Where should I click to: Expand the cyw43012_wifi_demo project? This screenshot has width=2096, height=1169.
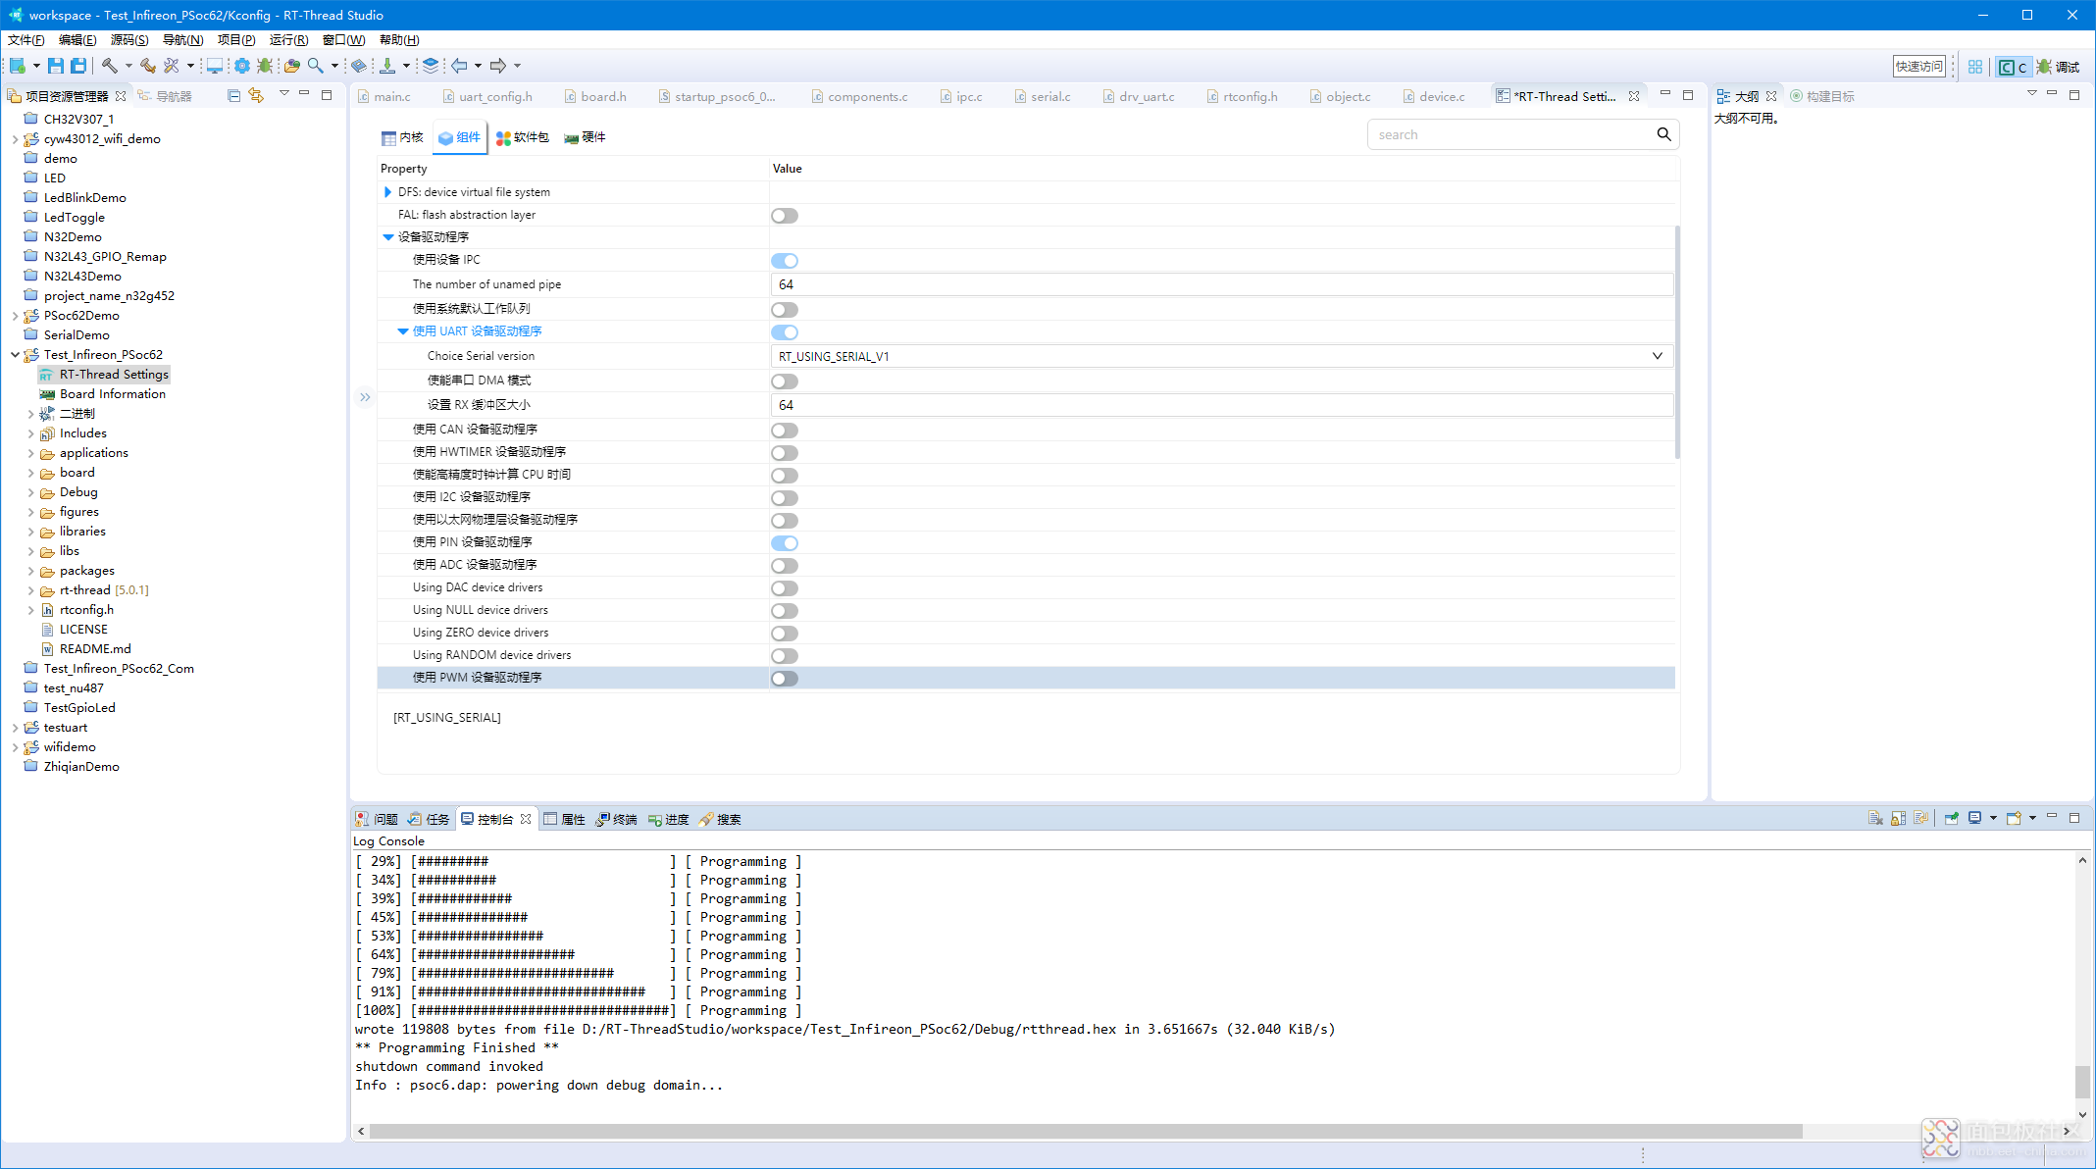[x=15, y=139]
